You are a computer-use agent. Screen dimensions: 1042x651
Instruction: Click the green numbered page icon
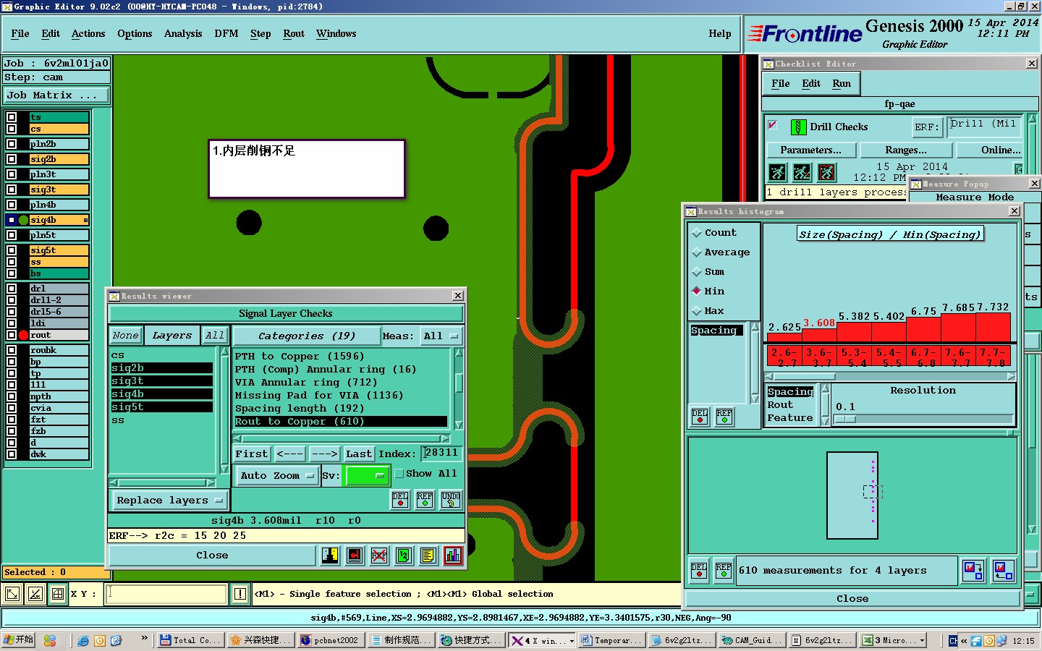click(x=404, y=556)
